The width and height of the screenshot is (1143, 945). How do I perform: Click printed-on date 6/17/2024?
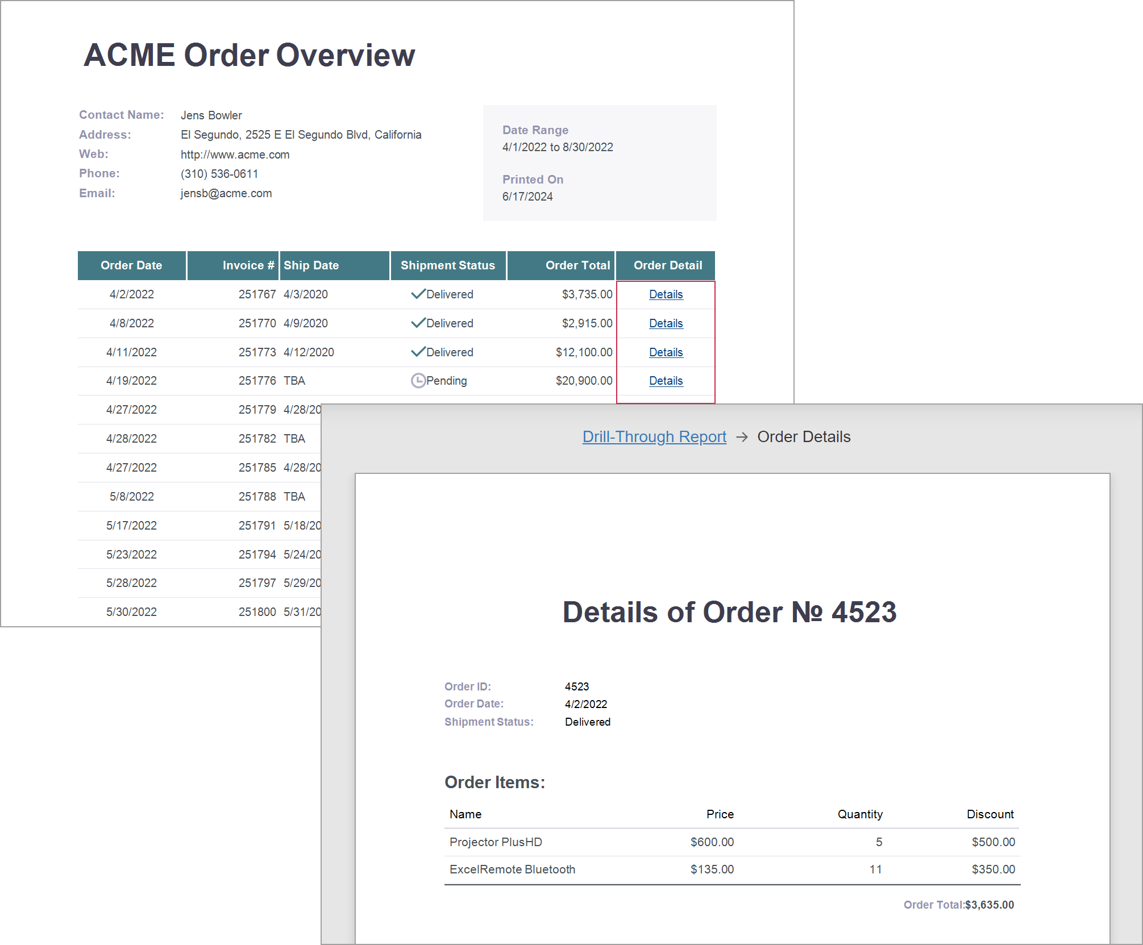click(x=527, y=197)
